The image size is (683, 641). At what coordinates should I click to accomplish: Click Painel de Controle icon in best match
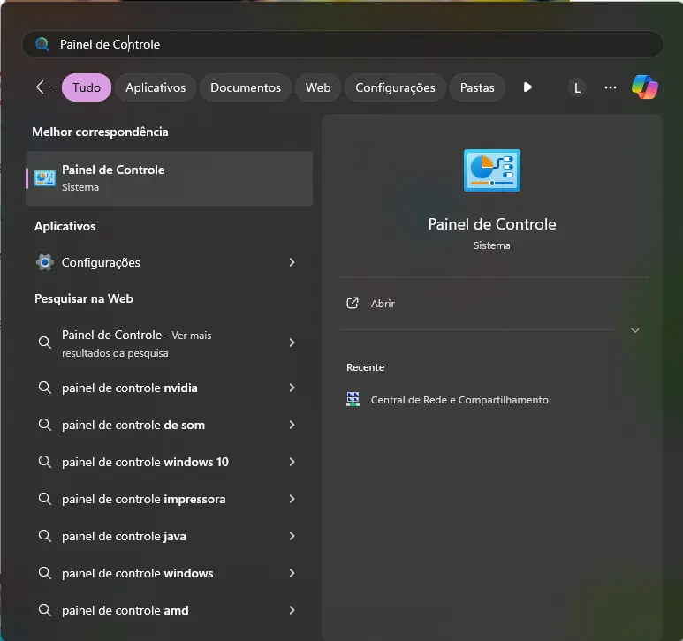45,178
